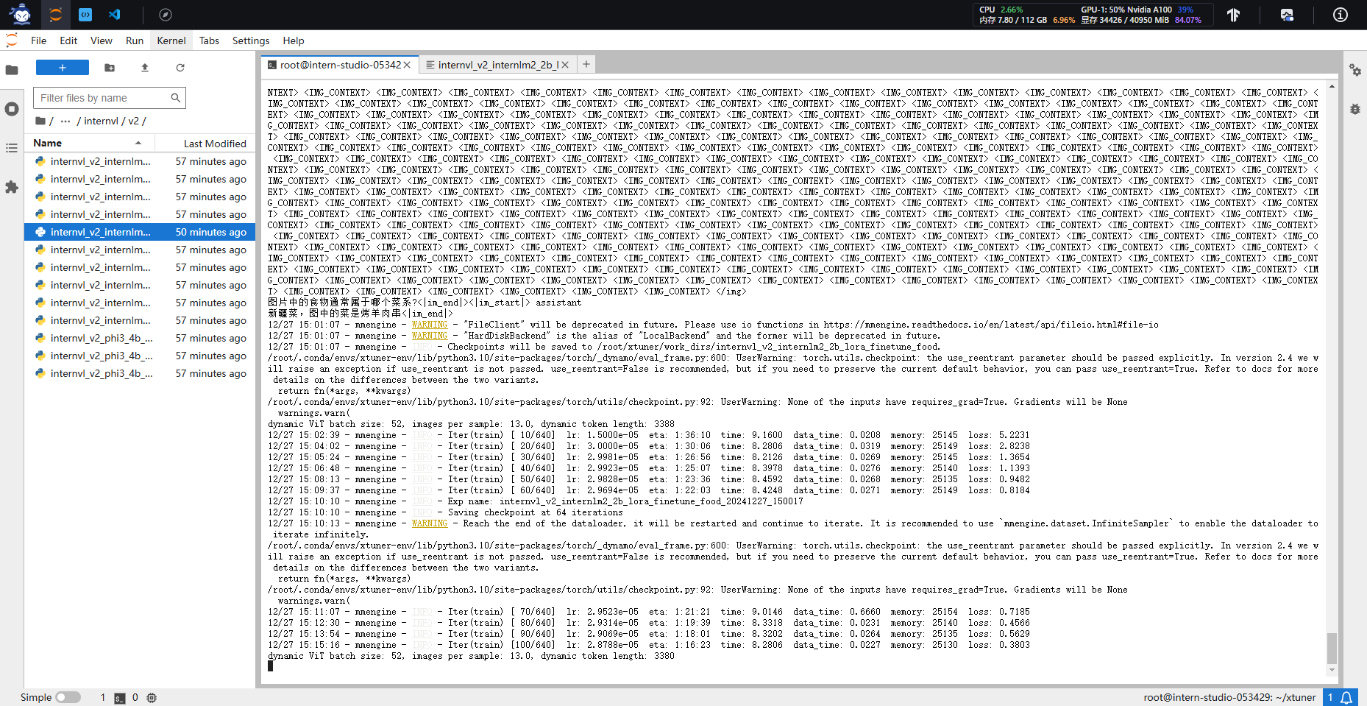The height and width of the screenshot is (706, 1367).
Task: Open the Settings menu
Action: [x=251, y=40]
